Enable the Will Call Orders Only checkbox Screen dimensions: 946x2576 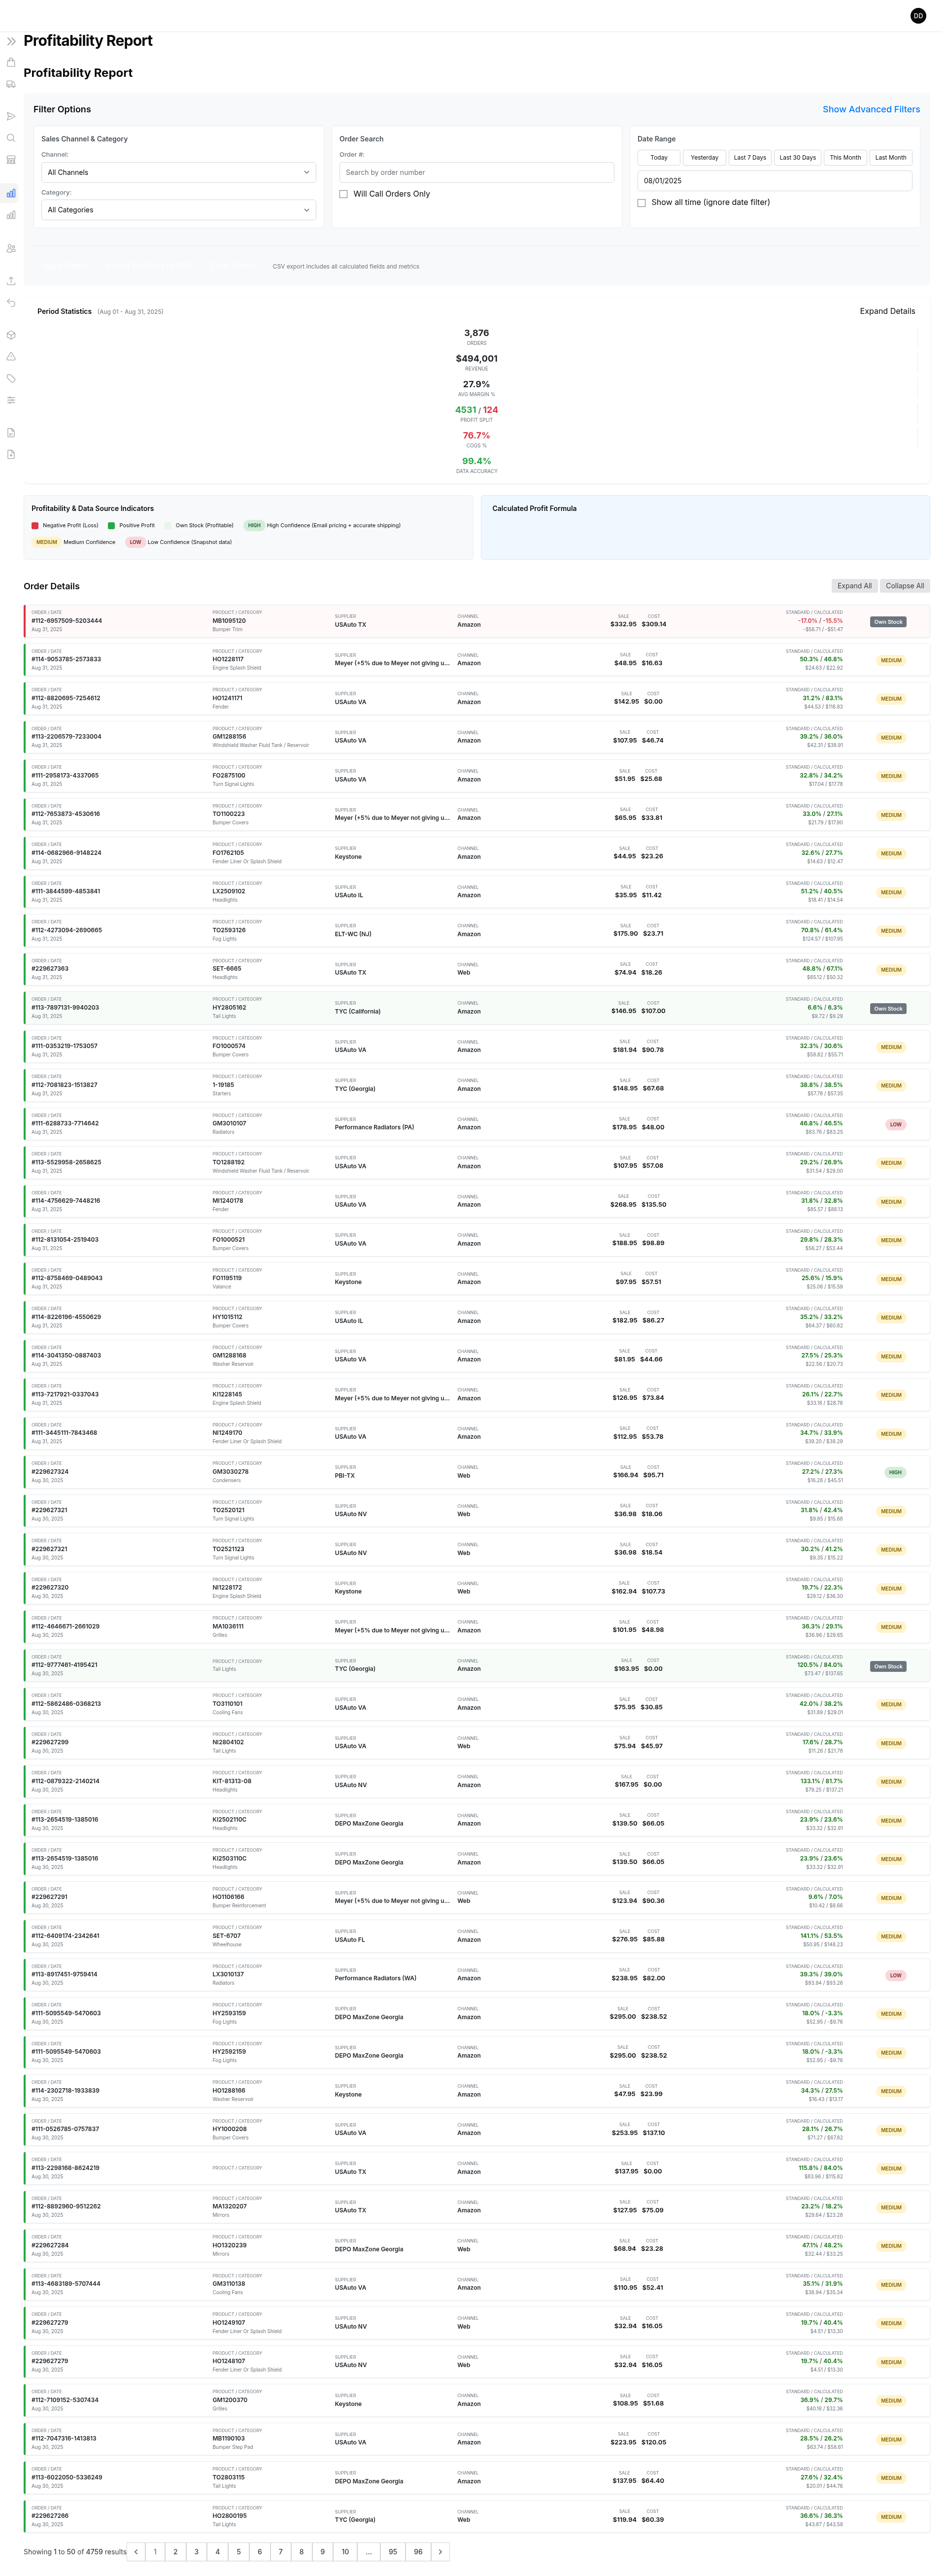[343, 194]
